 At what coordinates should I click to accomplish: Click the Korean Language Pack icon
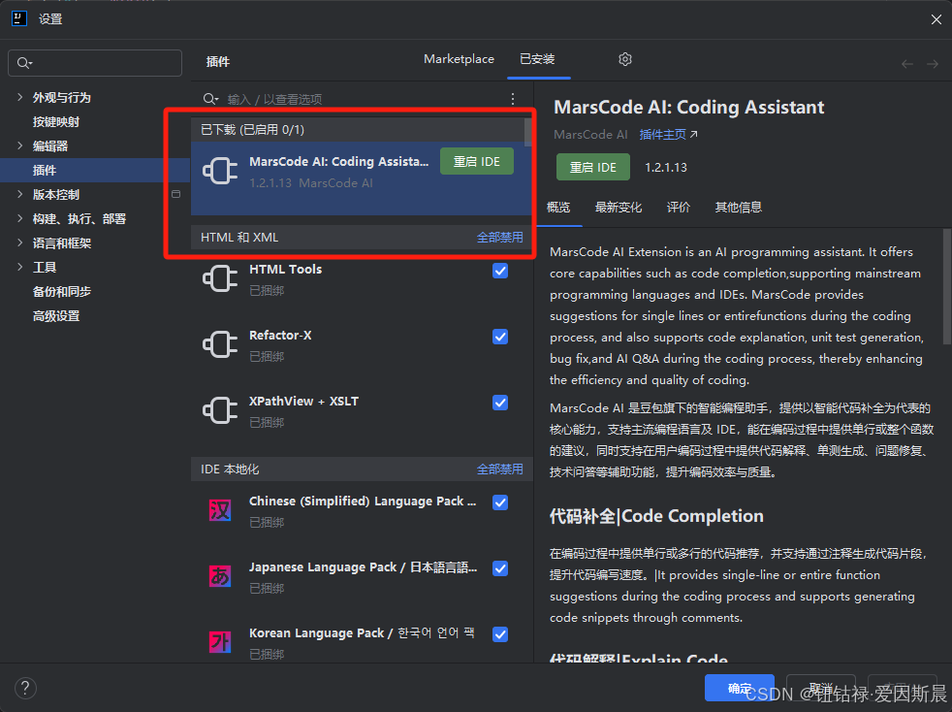pyautogui.click(x=220, y=641)
